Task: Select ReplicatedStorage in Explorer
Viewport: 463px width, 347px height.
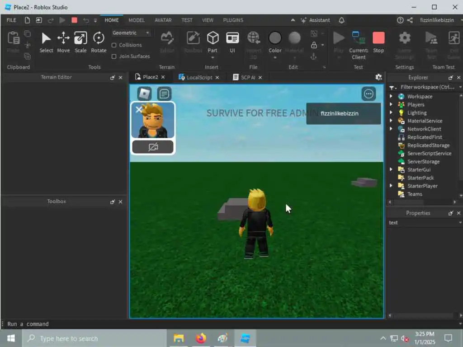Action: (x=429, y=145)
